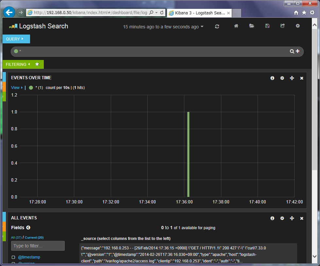This screenshot has width=320, height=266.
Task: Configure the Events Over Time panel
Action: pos(282,78)
